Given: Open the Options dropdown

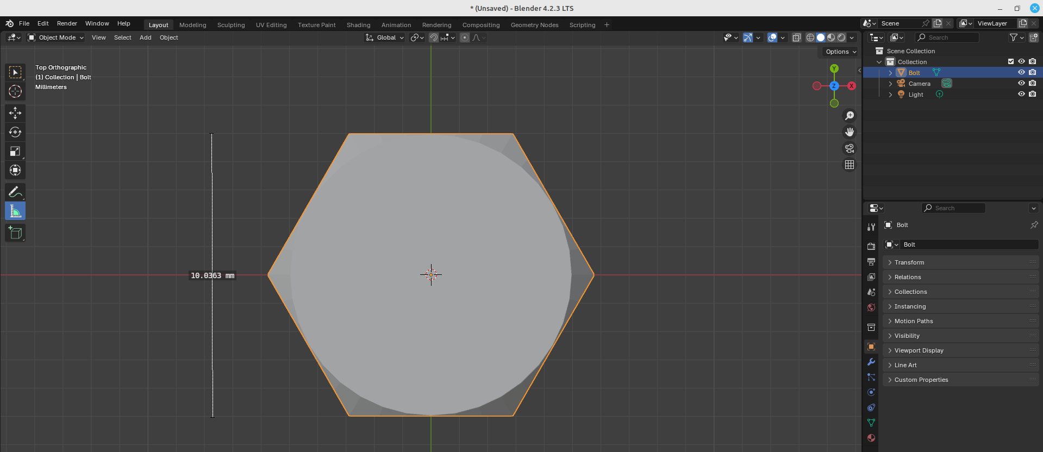Looking at the screenshot, I should pos(841,52).
